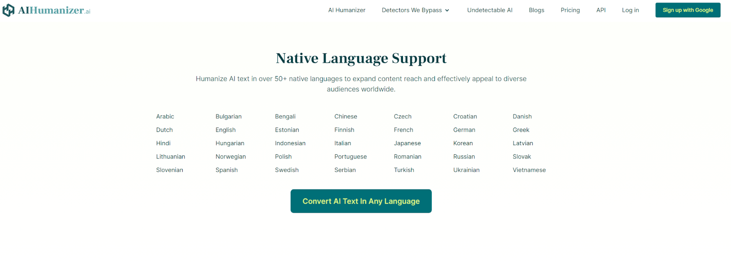Click the Latvian language entry
This screenshot has width=731, height=263.
(x=523, y=143)
